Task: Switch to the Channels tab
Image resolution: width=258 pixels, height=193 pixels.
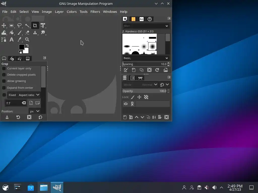Action: (x=133, y=78)
